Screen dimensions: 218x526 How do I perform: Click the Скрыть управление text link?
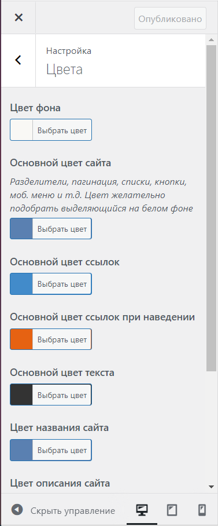coord(73,511)
